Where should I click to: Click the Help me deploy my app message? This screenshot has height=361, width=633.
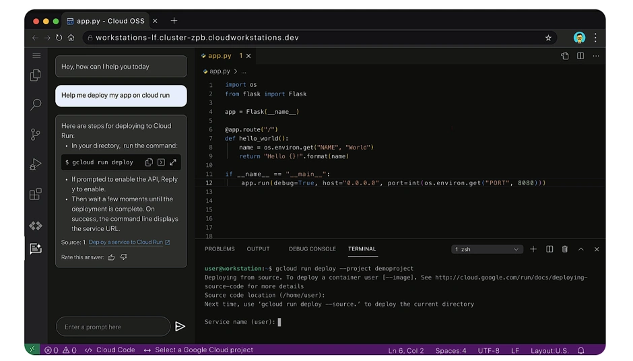click(x=121, y=96)
